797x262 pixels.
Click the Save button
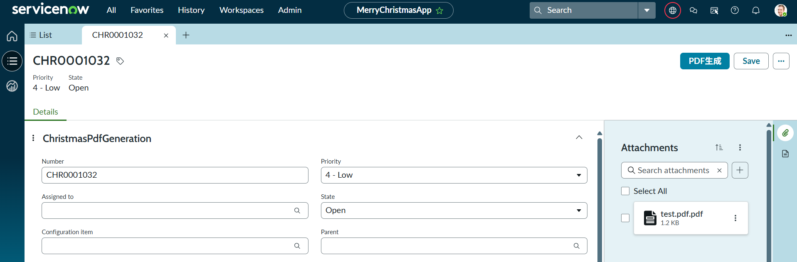751,61
